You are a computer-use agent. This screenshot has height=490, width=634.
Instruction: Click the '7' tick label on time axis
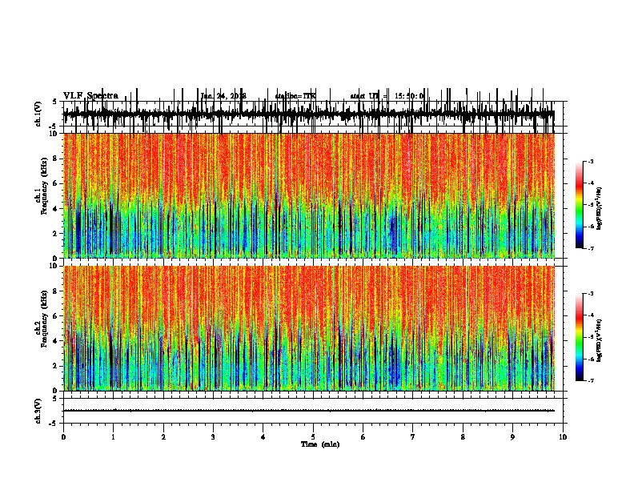(x=413, y=437)
